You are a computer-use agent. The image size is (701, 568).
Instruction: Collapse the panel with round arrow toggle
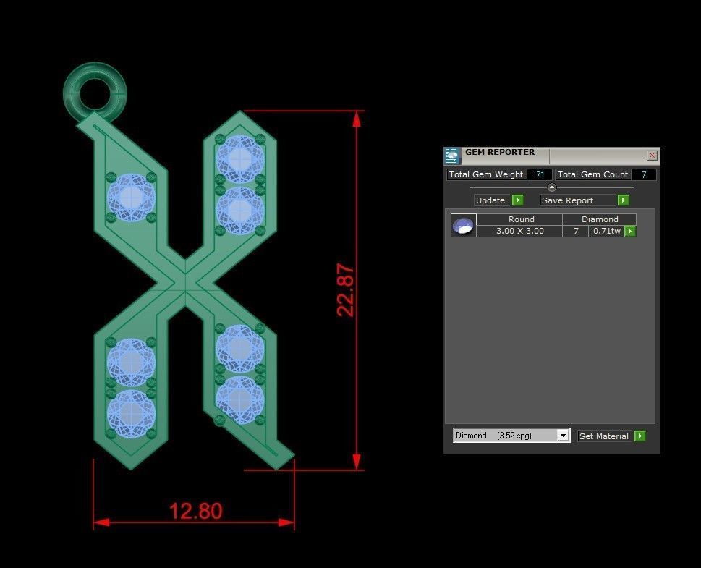point(552,187)
